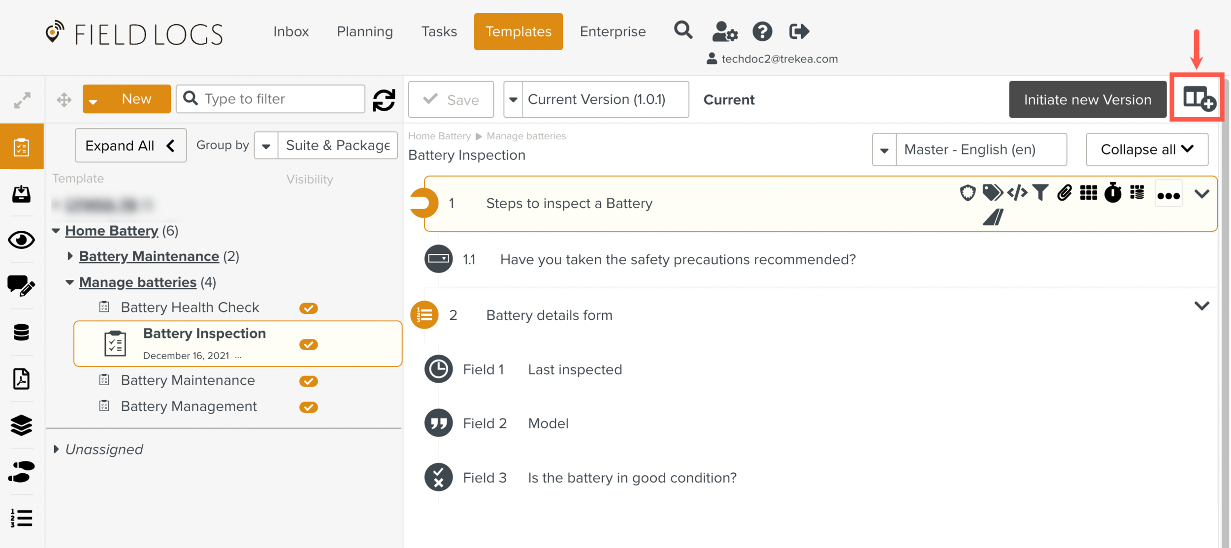Click the stopwatch timer icon on step 1

(x=1112, y=193)
